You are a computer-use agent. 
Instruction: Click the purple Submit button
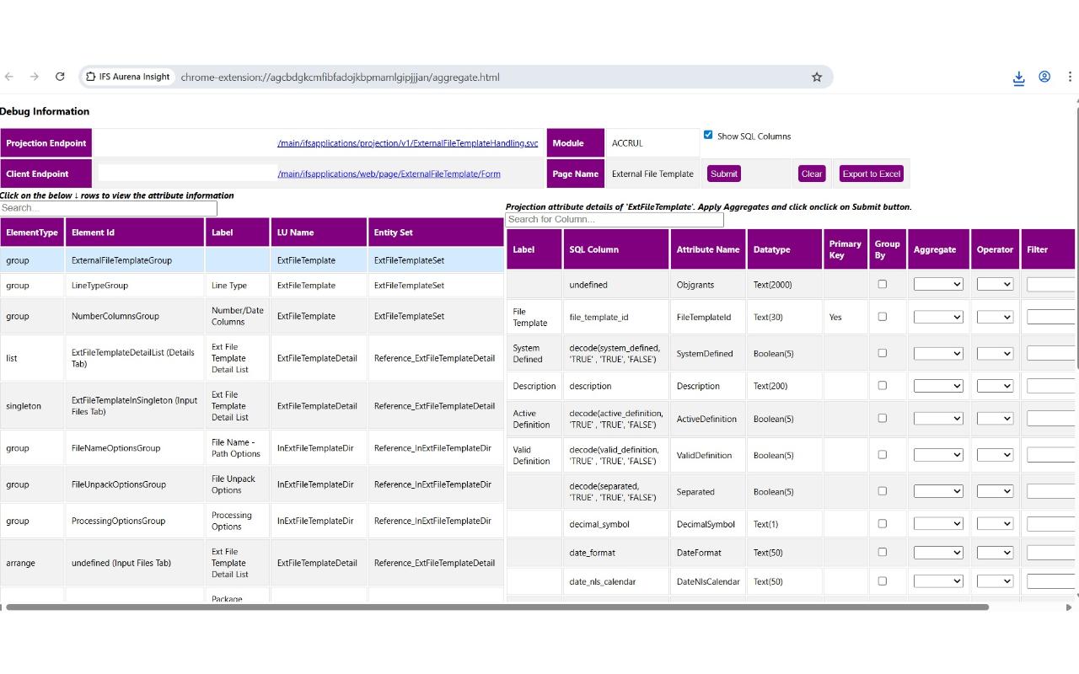pos(724,174)
